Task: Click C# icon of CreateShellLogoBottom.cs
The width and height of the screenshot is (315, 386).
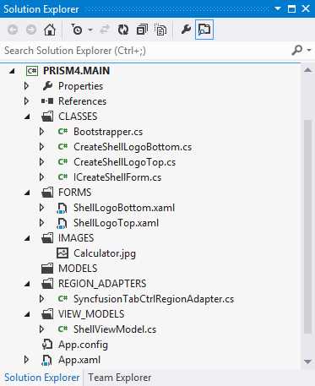Action: (62, 146)
